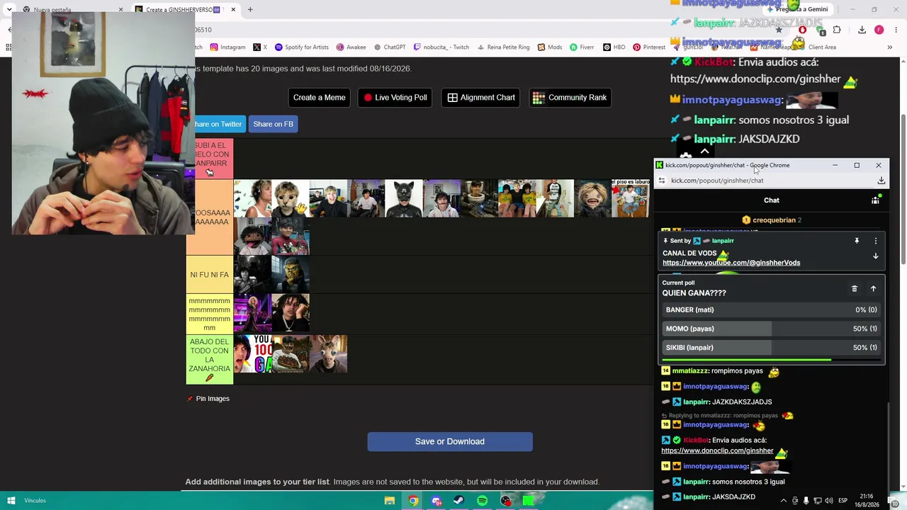Open site info icon in the Kick popout address bar
Screen dimensions: 907x510
click(662, 181)
